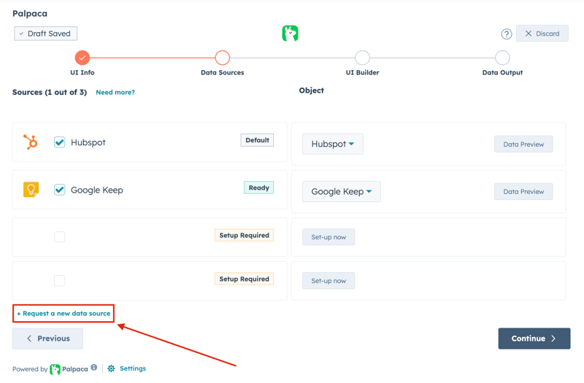Click the first Set-up now button
This screenshot has height=383, width=584.
coord(328,237)
